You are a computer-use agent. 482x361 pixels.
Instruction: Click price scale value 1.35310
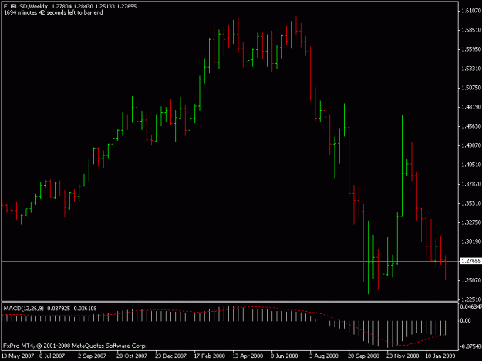point(471,203)
